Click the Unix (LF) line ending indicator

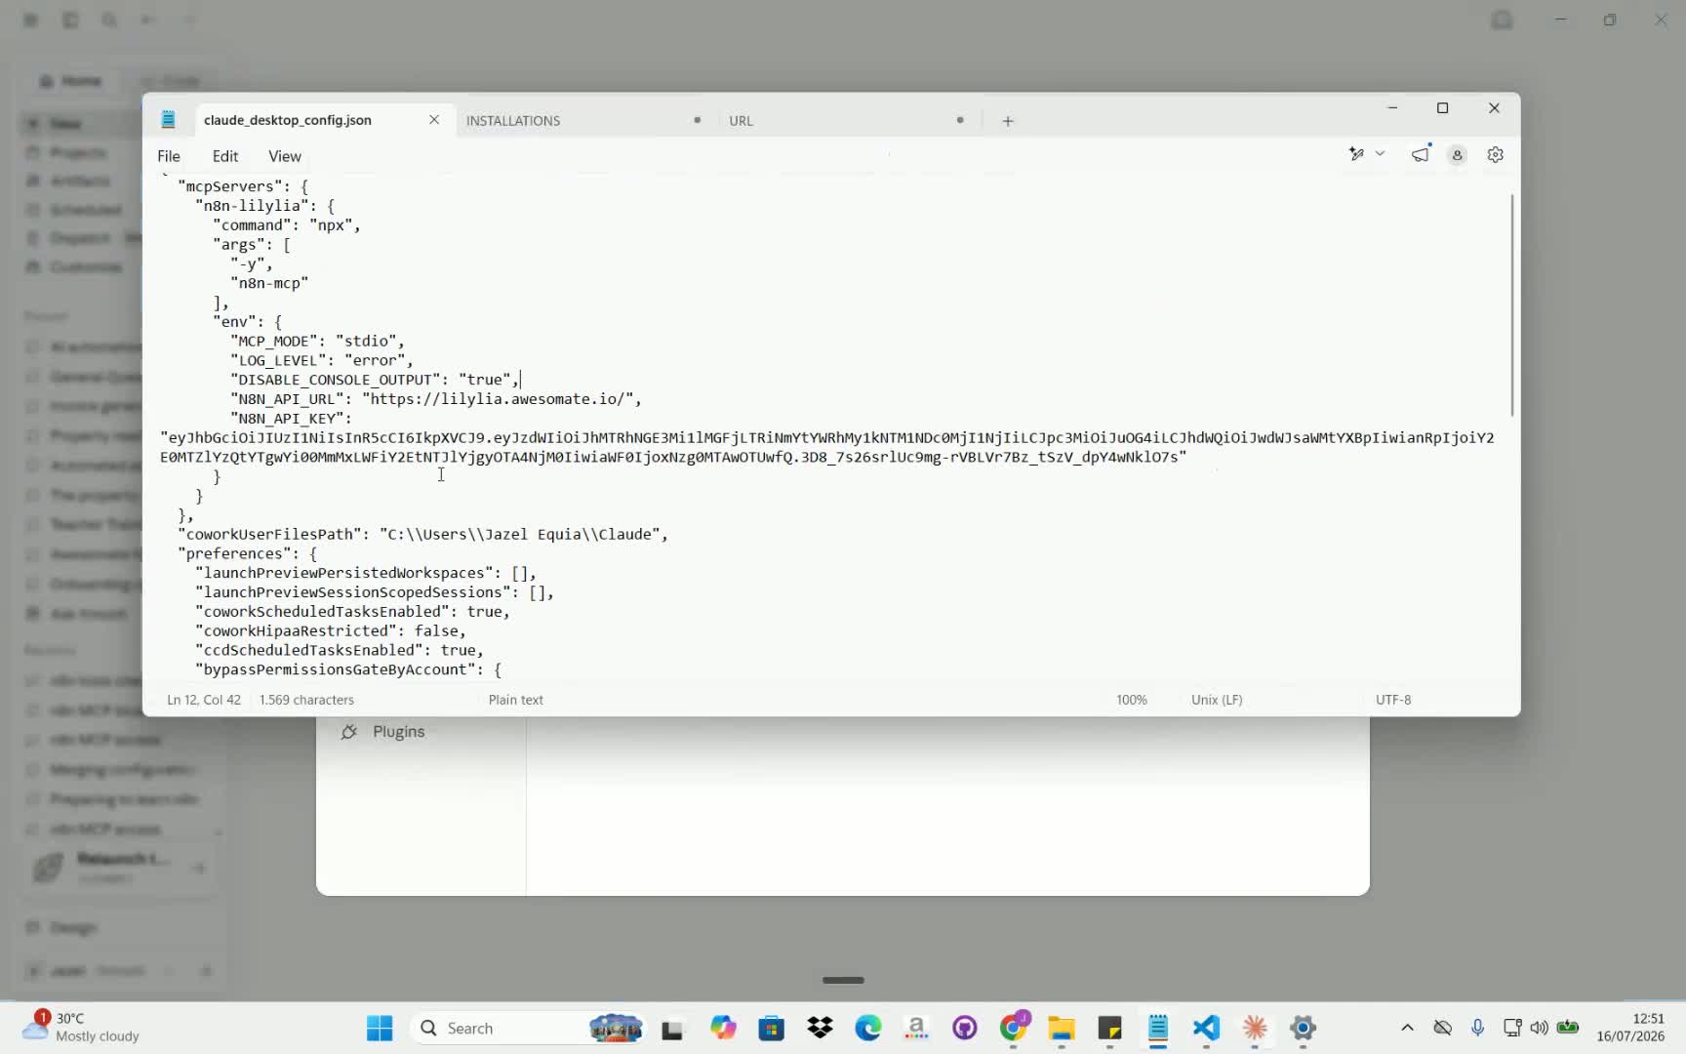coord(1217,700)
